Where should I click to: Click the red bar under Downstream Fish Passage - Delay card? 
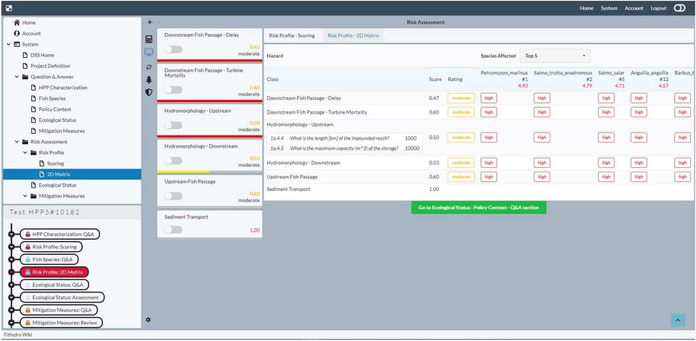point(209,60)
